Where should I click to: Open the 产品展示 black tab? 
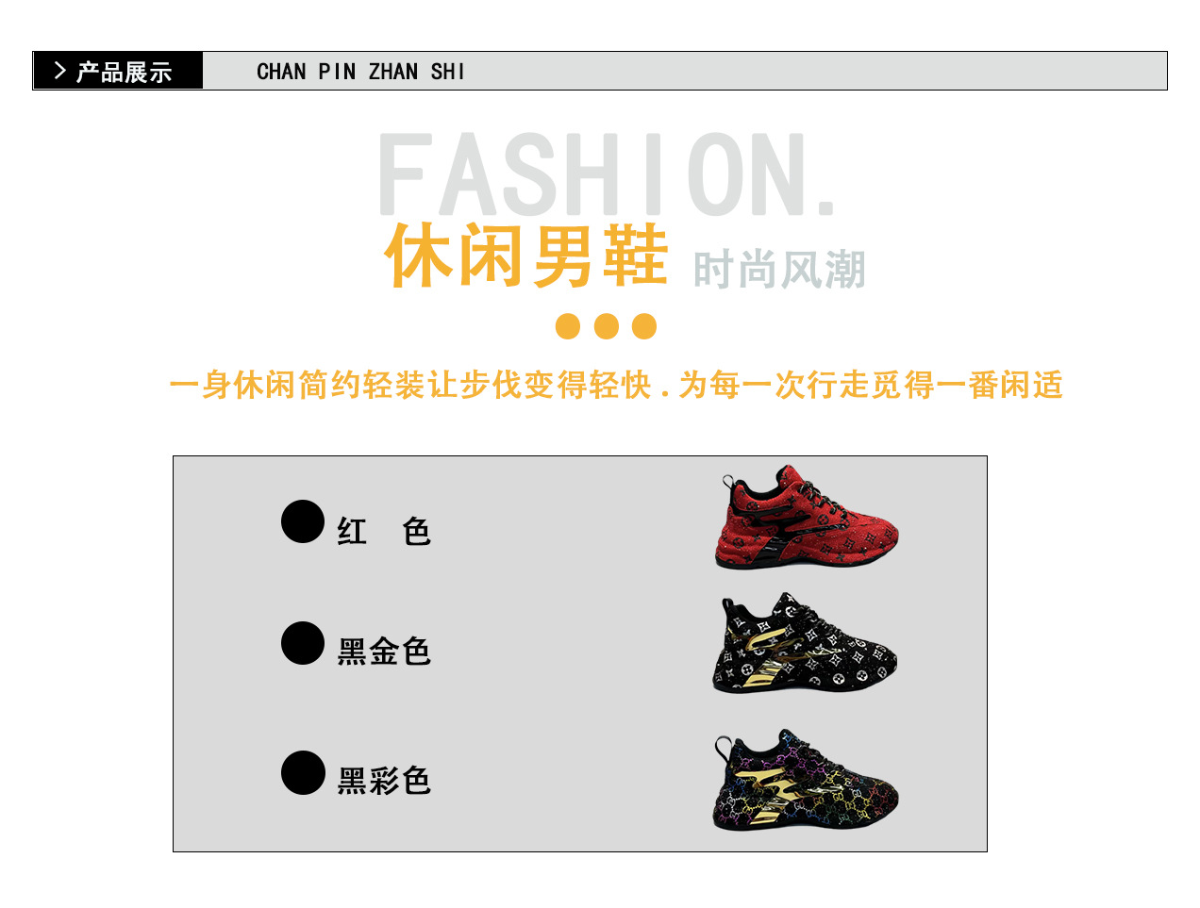[118, 71]
